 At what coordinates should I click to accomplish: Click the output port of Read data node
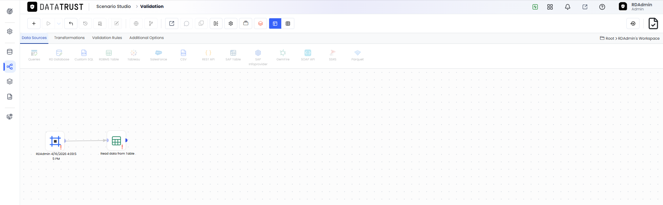click(126, 140)
